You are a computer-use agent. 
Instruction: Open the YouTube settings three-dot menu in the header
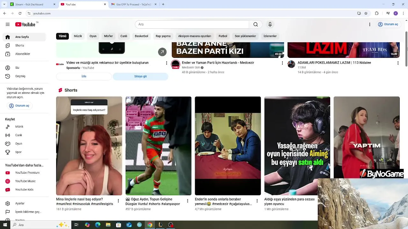pos(370,24)
